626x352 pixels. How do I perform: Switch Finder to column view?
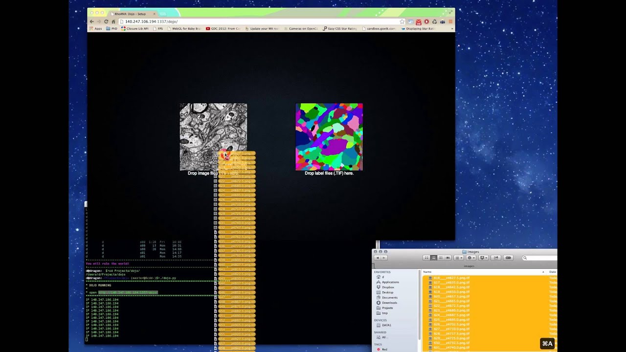click(441, 258)
